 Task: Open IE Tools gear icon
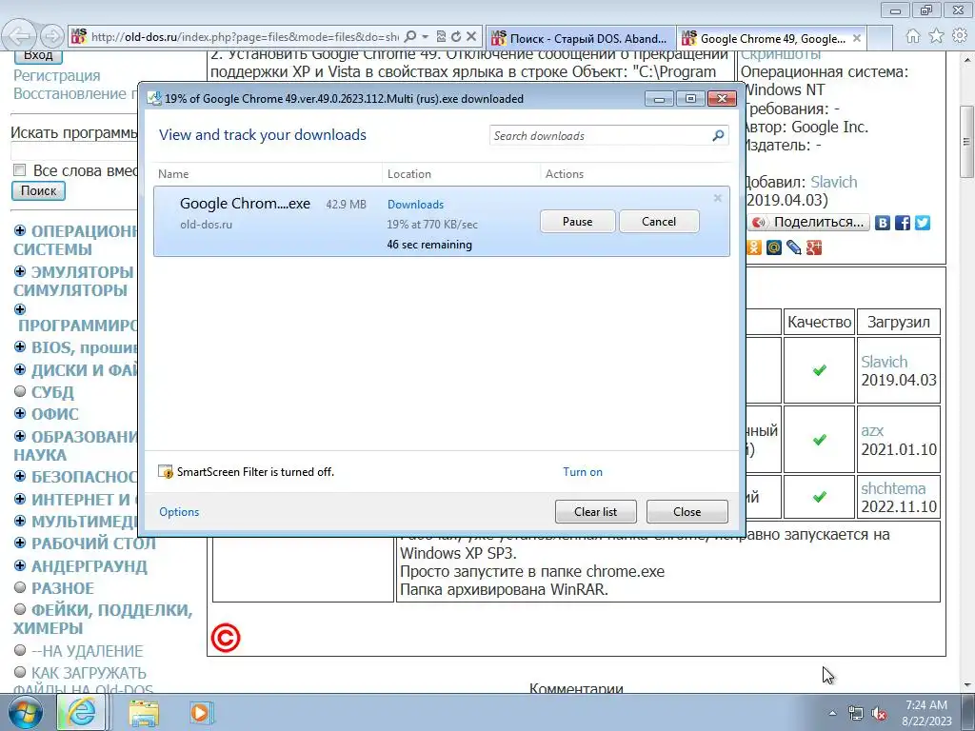point(961,36)
